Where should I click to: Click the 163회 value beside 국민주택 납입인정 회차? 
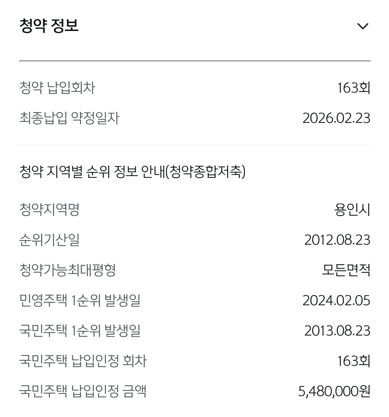(353, 361)
